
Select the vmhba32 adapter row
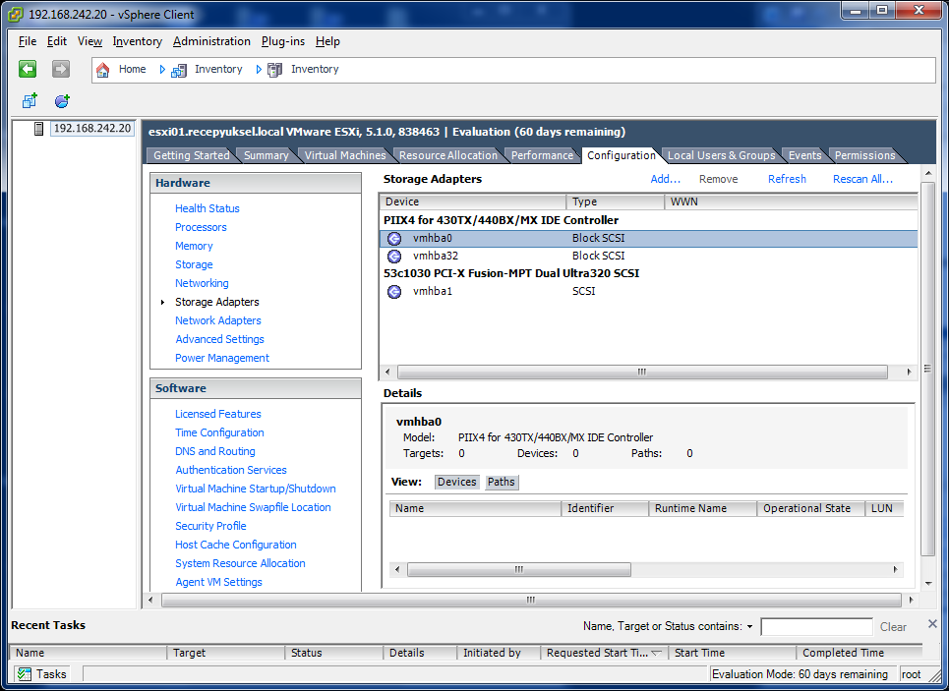(648, 256)
